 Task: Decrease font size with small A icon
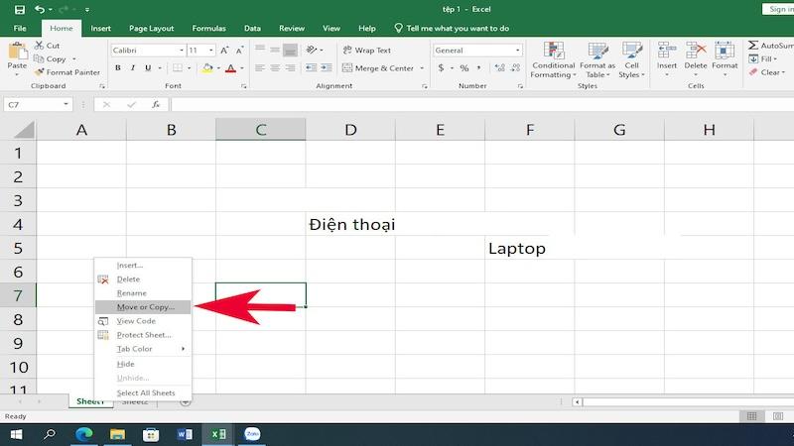click(239, 51)
